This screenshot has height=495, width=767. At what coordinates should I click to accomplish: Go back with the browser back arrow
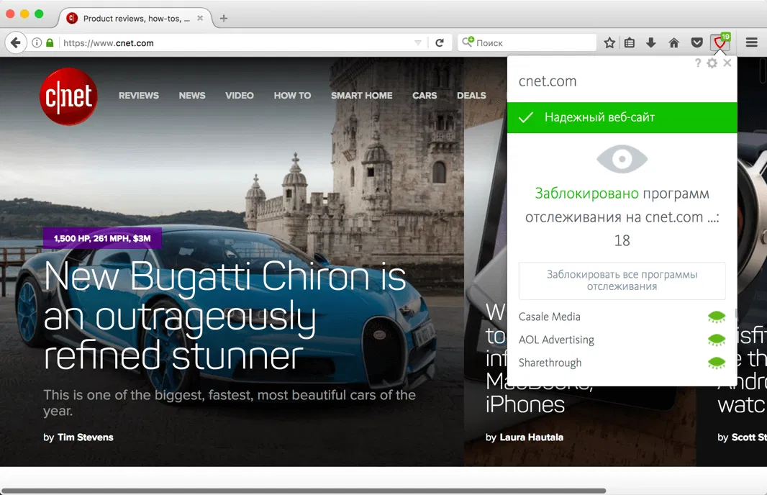(x=16, y=42)
